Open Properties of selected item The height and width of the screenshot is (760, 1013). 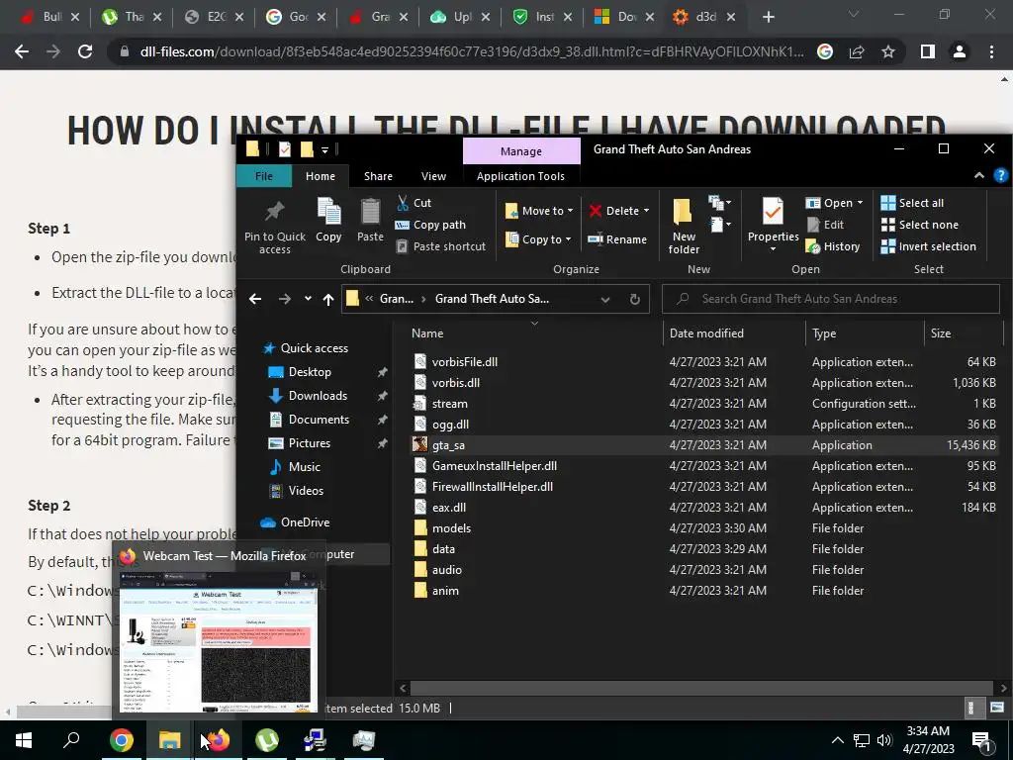point(773,225)
